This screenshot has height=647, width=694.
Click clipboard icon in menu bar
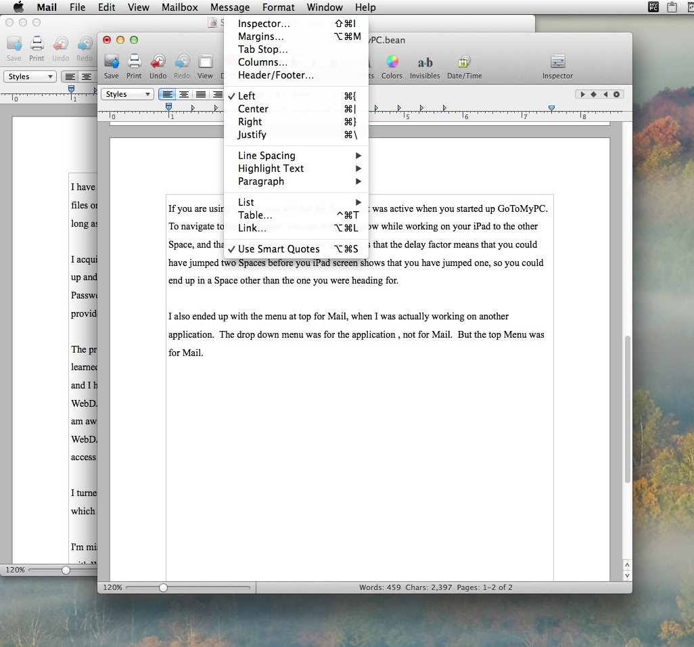(672, 7)
